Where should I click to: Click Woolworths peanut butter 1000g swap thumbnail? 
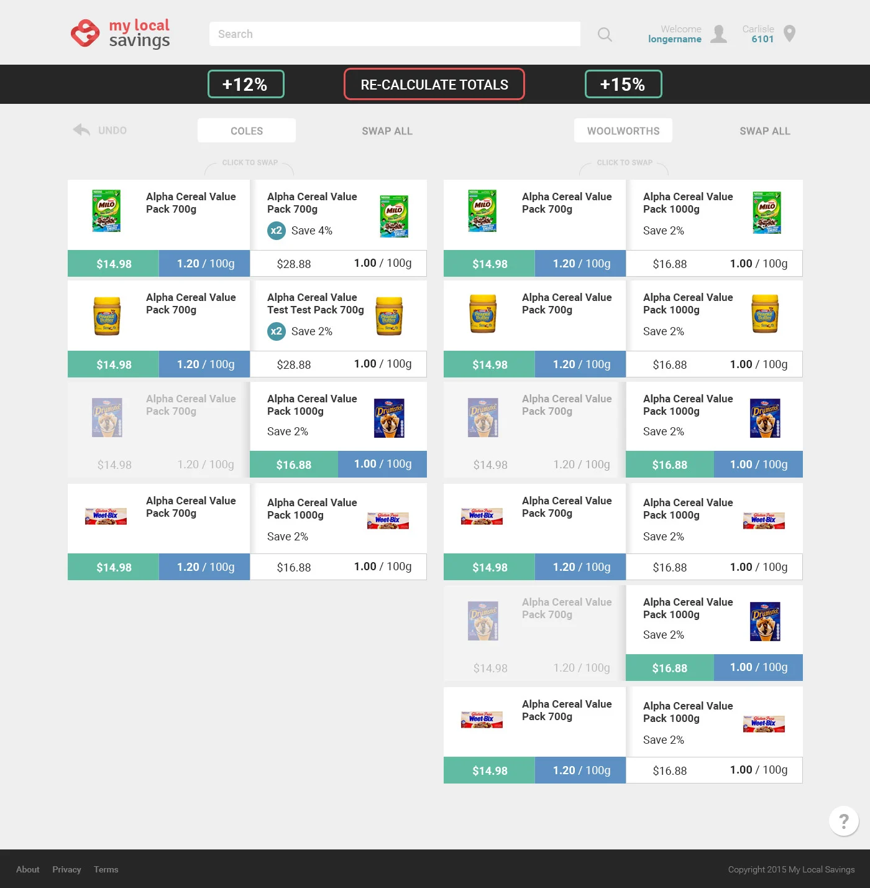click(765, 313)
